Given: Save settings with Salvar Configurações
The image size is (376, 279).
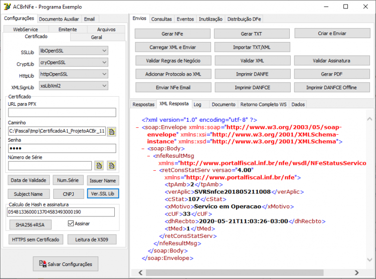Looking at the screenshot, I should click(x=66, y=264).
